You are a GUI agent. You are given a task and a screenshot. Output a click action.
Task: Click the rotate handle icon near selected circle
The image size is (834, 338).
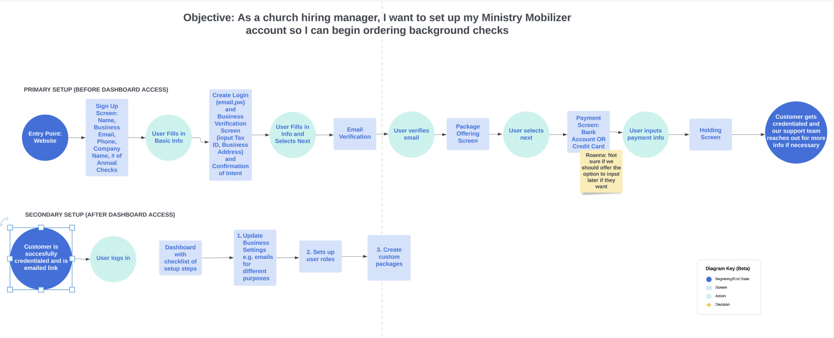coord(4,221)
